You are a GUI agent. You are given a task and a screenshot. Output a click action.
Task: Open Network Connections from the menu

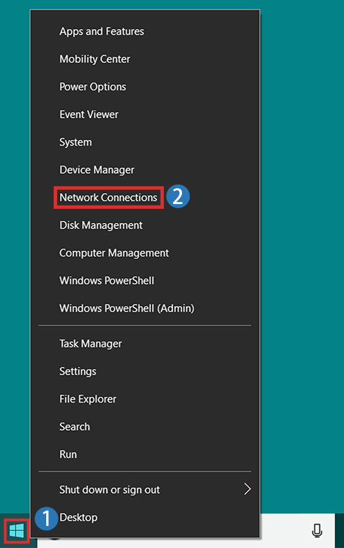pyautogui.click(x=108, y=197)
